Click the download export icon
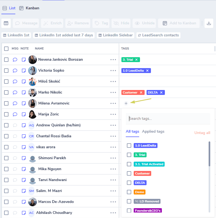 (209, 23)
